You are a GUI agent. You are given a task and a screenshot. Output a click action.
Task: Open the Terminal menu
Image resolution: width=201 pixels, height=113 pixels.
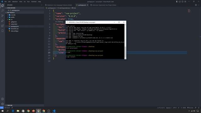tap(34, 2)
